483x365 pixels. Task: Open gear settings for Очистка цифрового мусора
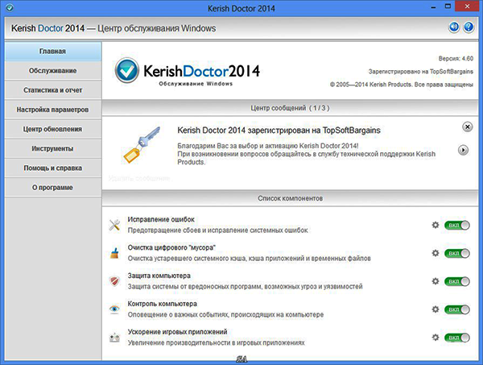[x=435, y=253]
